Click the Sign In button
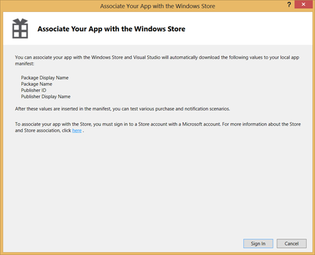 (258, 244)
